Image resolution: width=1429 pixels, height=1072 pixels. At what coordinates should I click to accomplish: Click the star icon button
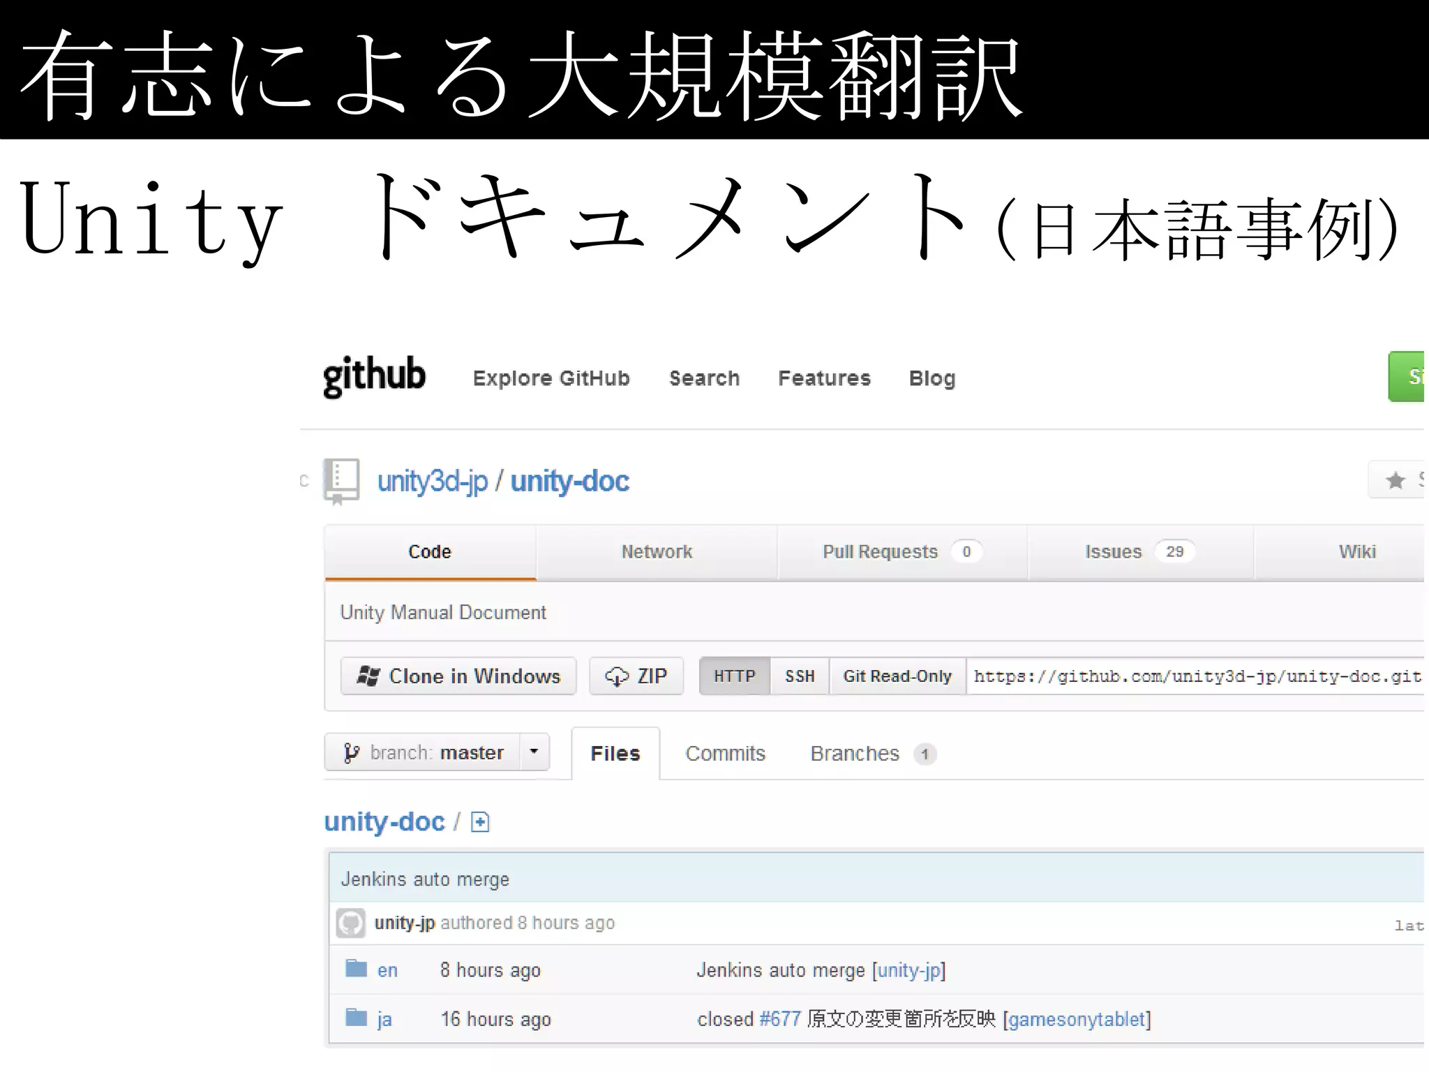(1396, 480)
